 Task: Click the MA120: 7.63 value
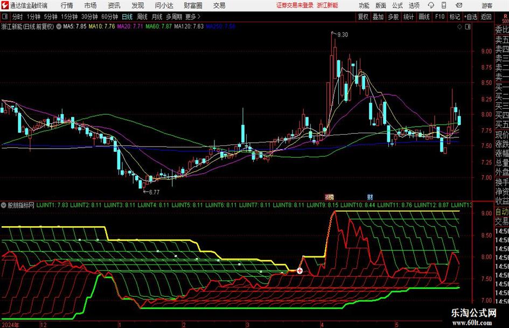pyautogui.click(x=189, y=26)
